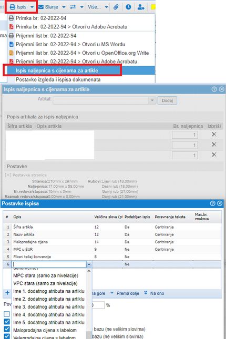Viewport: 226px width, 339px height.
Task: Expand the Više... dropdown arrow
Action: coord(106,7)
